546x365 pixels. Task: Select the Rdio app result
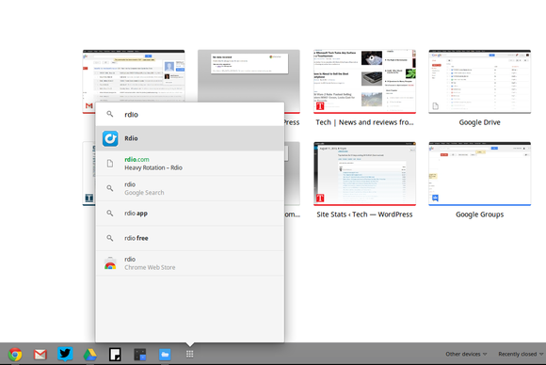pos(190,138)
